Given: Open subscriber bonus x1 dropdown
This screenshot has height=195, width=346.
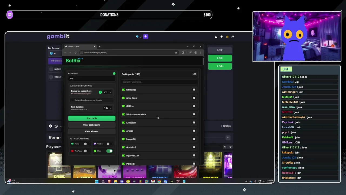Looking at the screenshot, I should tap(108, 92).
